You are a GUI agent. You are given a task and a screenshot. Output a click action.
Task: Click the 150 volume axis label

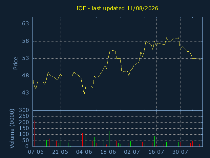click(x=24, y=128)
